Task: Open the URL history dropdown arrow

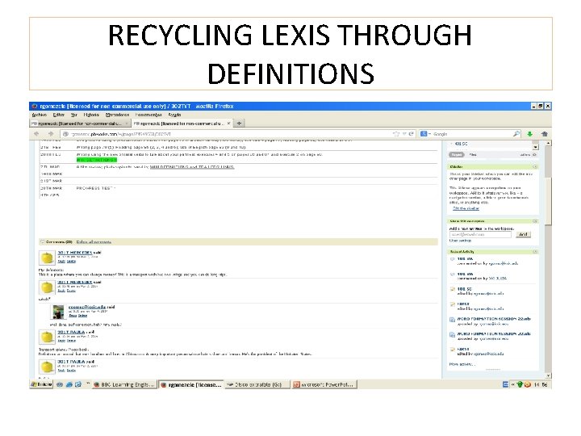Action: click(x=404, y=134)
